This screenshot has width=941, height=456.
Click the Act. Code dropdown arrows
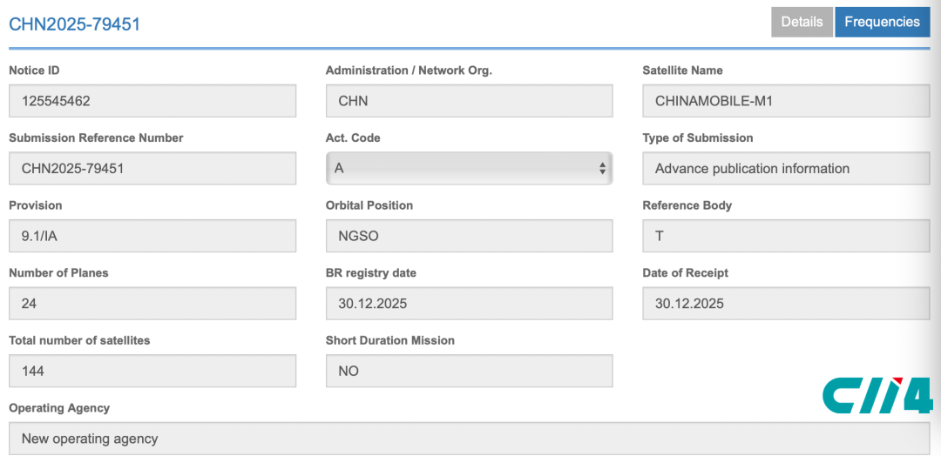coord(602,169)
